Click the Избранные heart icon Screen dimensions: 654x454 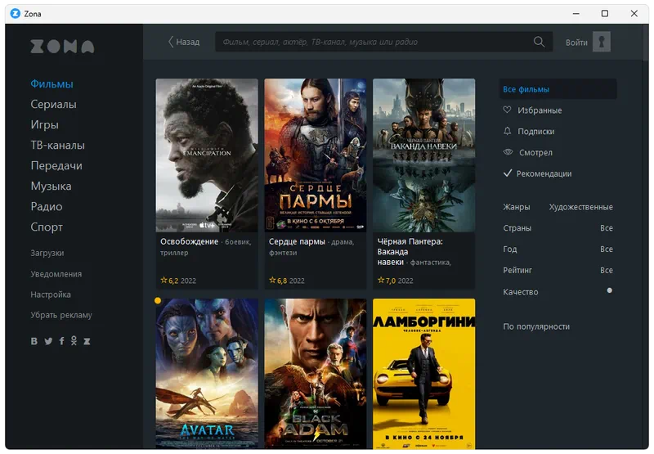click(x=507, y=110)
